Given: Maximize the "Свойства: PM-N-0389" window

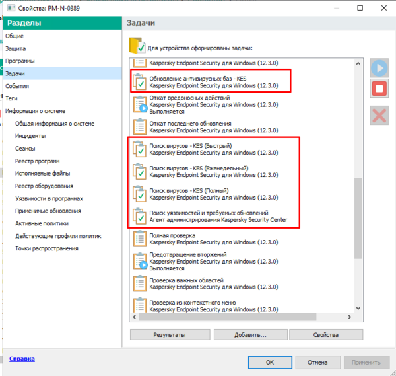Looking at the screenshot, I should [360, 8].
